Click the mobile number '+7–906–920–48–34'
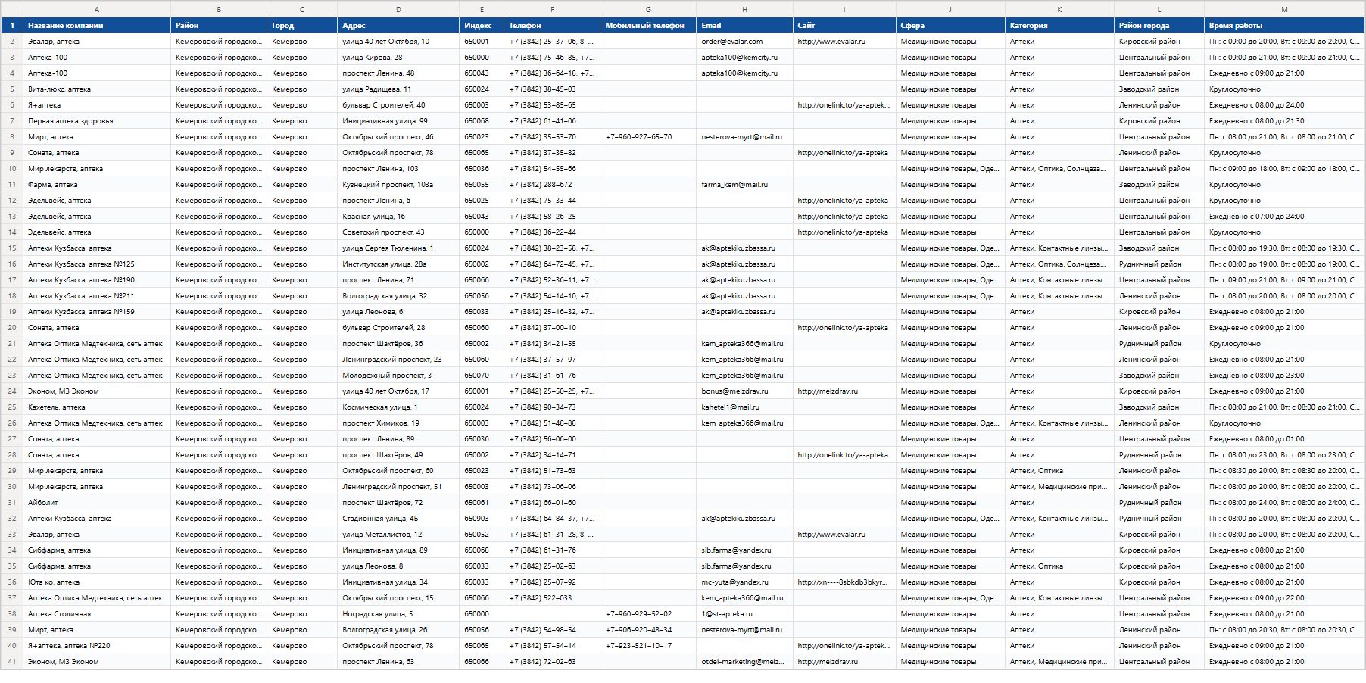Image resolution: width=1366 pixels, height=683 pixels. [648, 630]
